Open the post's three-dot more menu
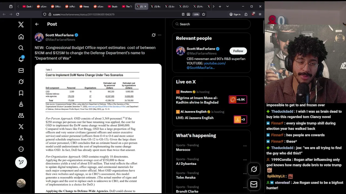 point(159,35)
